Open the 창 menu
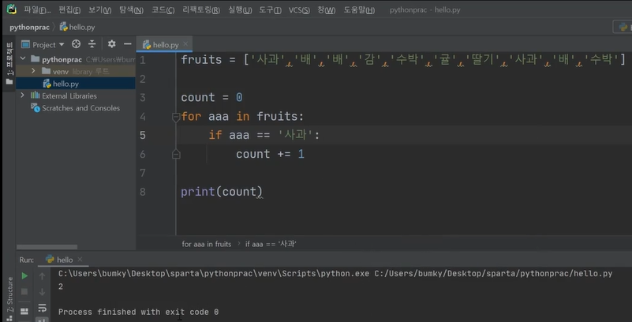632x322 pixels. (326, 10)
